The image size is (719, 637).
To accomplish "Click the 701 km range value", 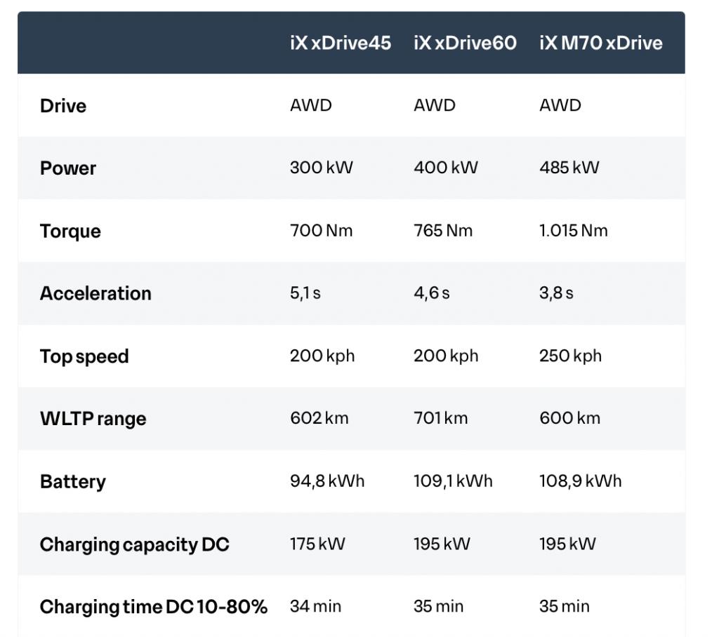I will pyautogui.click(x=441, y=418).
